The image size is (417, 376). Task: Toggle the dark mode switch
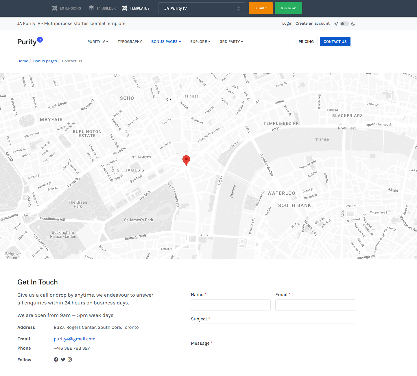(344, 24)
